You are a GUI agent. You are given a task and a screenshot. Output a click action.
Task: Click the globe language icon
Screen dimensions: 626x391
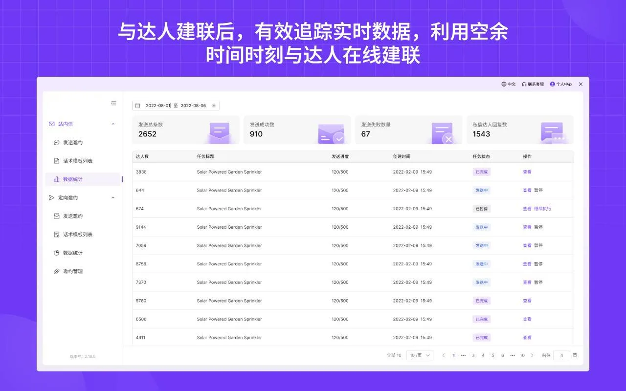pos(504,84)
